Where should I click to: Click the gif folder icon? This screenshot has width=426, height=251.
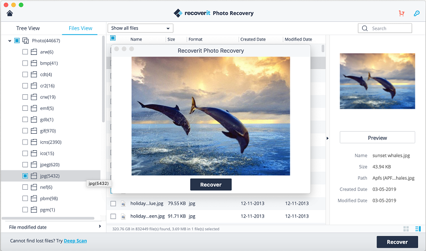point(34,131)
